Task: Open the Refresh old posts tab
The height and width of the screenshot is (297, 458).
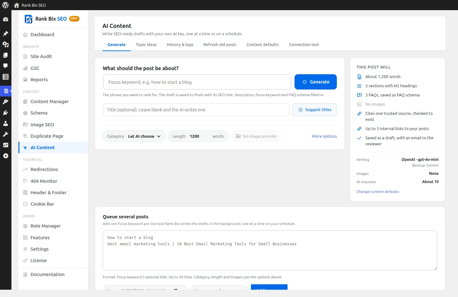Action: [x=220, y=45]
